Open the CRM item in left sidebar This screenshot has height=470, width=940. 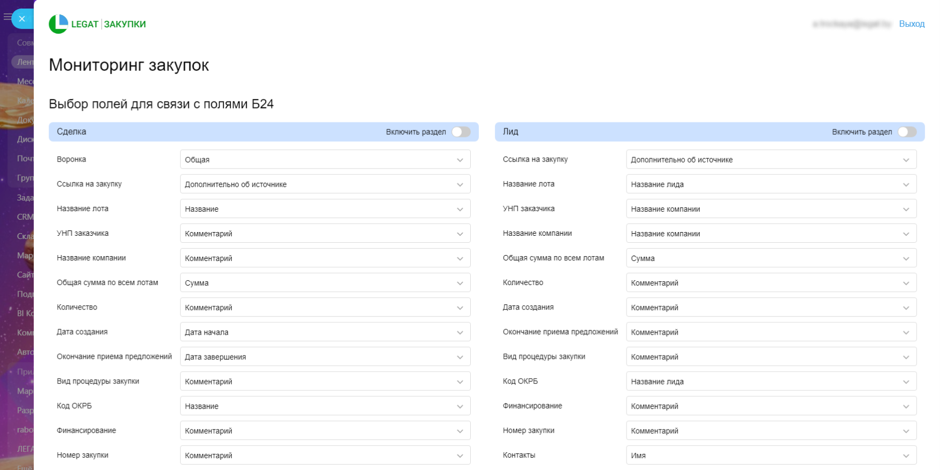tap(25, 217)
